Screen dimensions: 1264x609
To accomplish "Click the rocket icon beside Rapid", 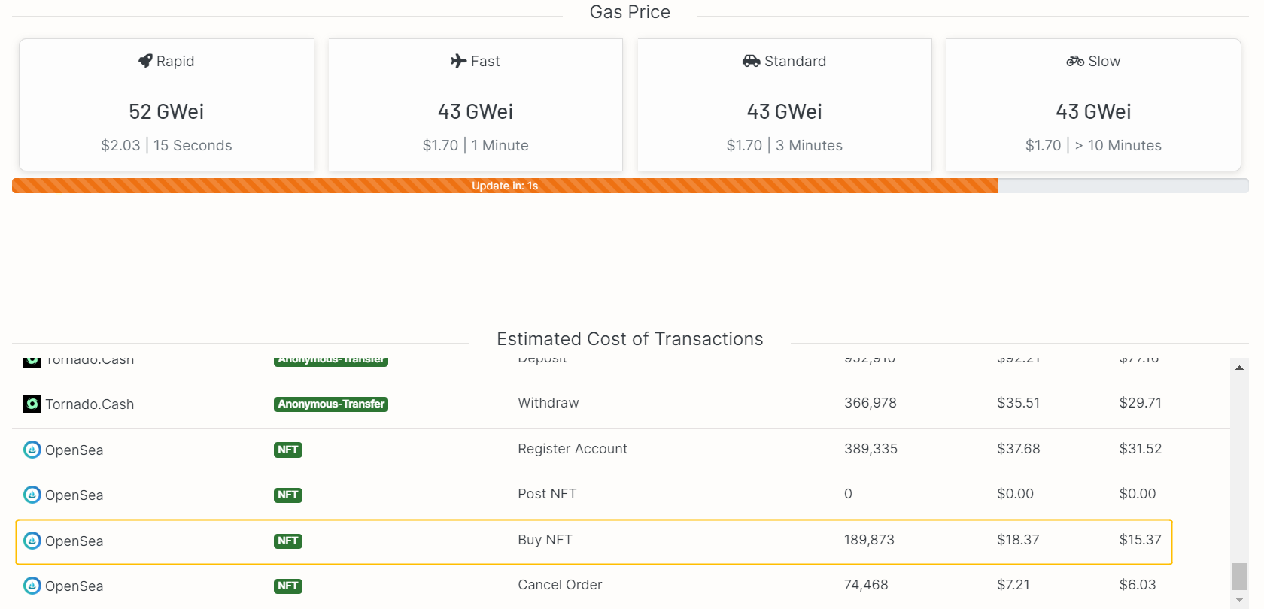I will point(145,61).
